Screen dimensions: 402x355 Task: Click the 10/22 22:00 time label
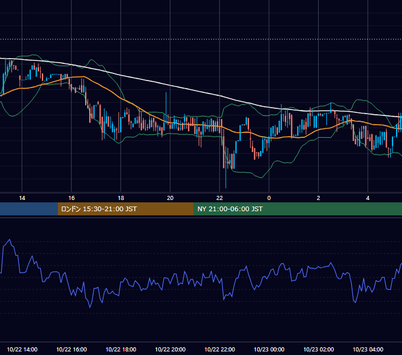pos(219,349)
